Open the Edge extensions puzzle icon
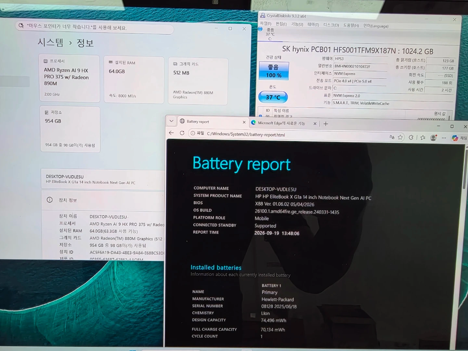This screenshot has width=468, height=351. (411, 137)
